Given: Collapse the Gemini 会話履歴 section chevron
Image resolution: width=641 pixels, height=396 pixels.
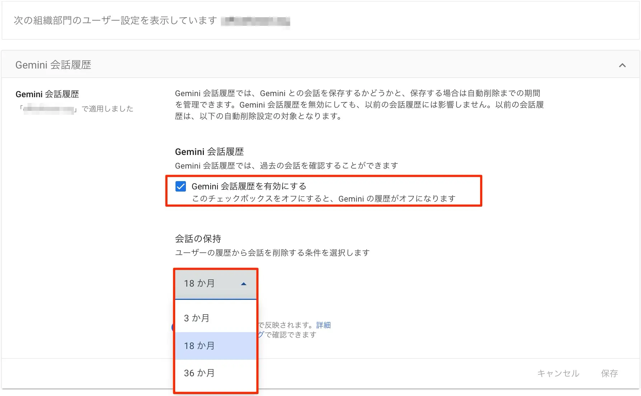Looking at the screenshot, I should pyautogui.click(x=622, y=65).
